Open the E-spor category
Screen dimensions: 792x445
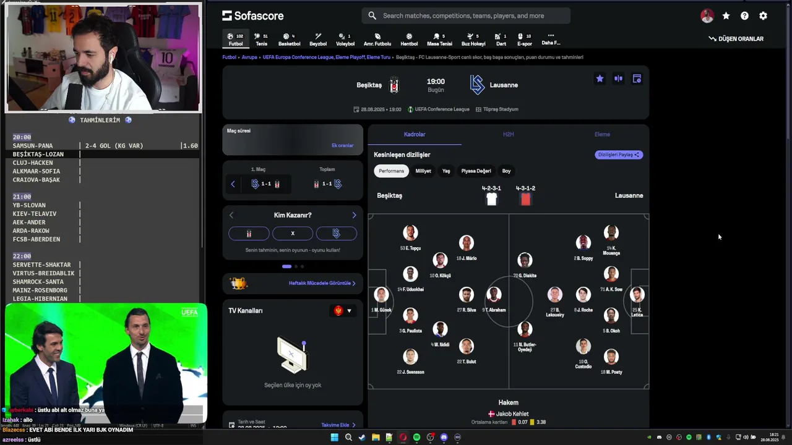point(524,40)
